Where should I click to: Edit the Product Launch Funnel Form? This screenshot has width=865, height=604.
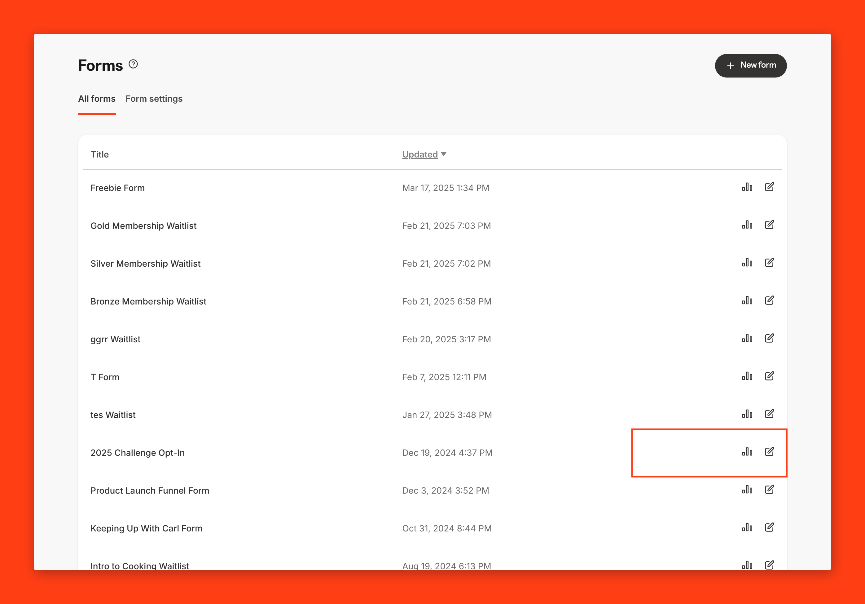click(769, 490)
